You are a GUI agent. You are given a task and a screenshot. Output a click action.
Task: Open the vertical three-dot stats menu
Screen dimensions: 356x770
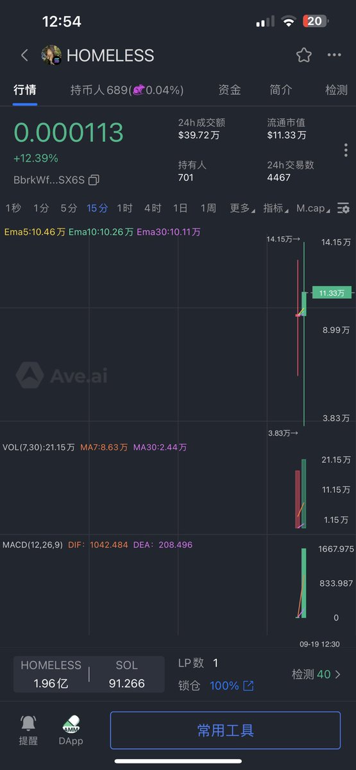(346, 150)
